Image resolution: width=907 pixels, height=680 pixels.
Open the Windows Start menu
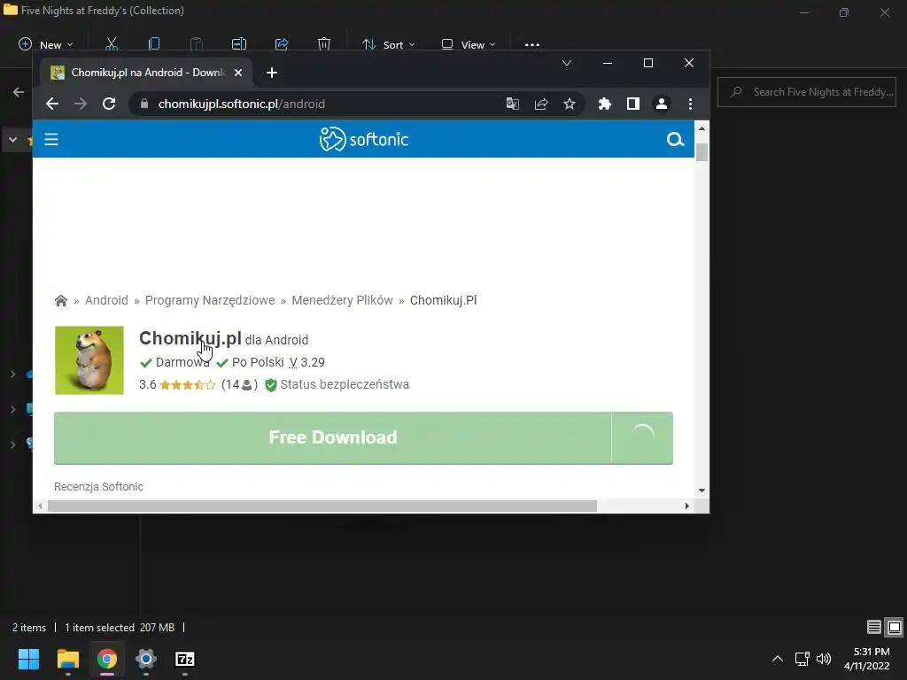(28, 659)
